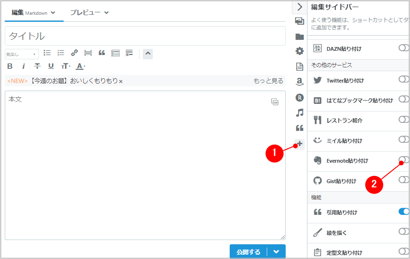Enable ミイル貼り付け toggle
This screenshot has width=410, height=259.
(404, 139)
